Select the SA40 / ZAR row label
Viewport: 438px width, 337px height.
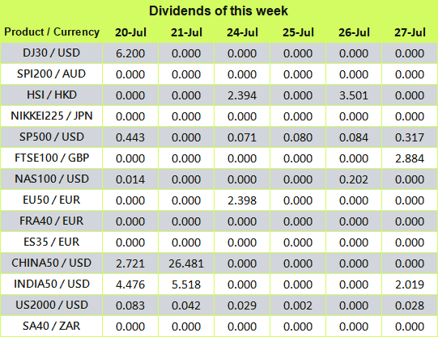[x=51, y=326]
